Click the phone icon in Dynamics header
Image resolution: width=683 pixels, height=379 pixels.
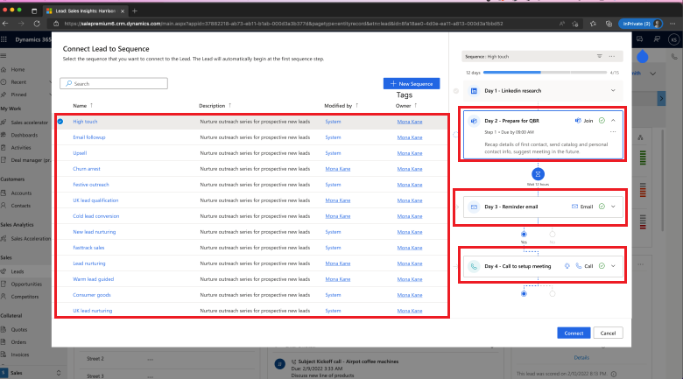pos(674,56)
